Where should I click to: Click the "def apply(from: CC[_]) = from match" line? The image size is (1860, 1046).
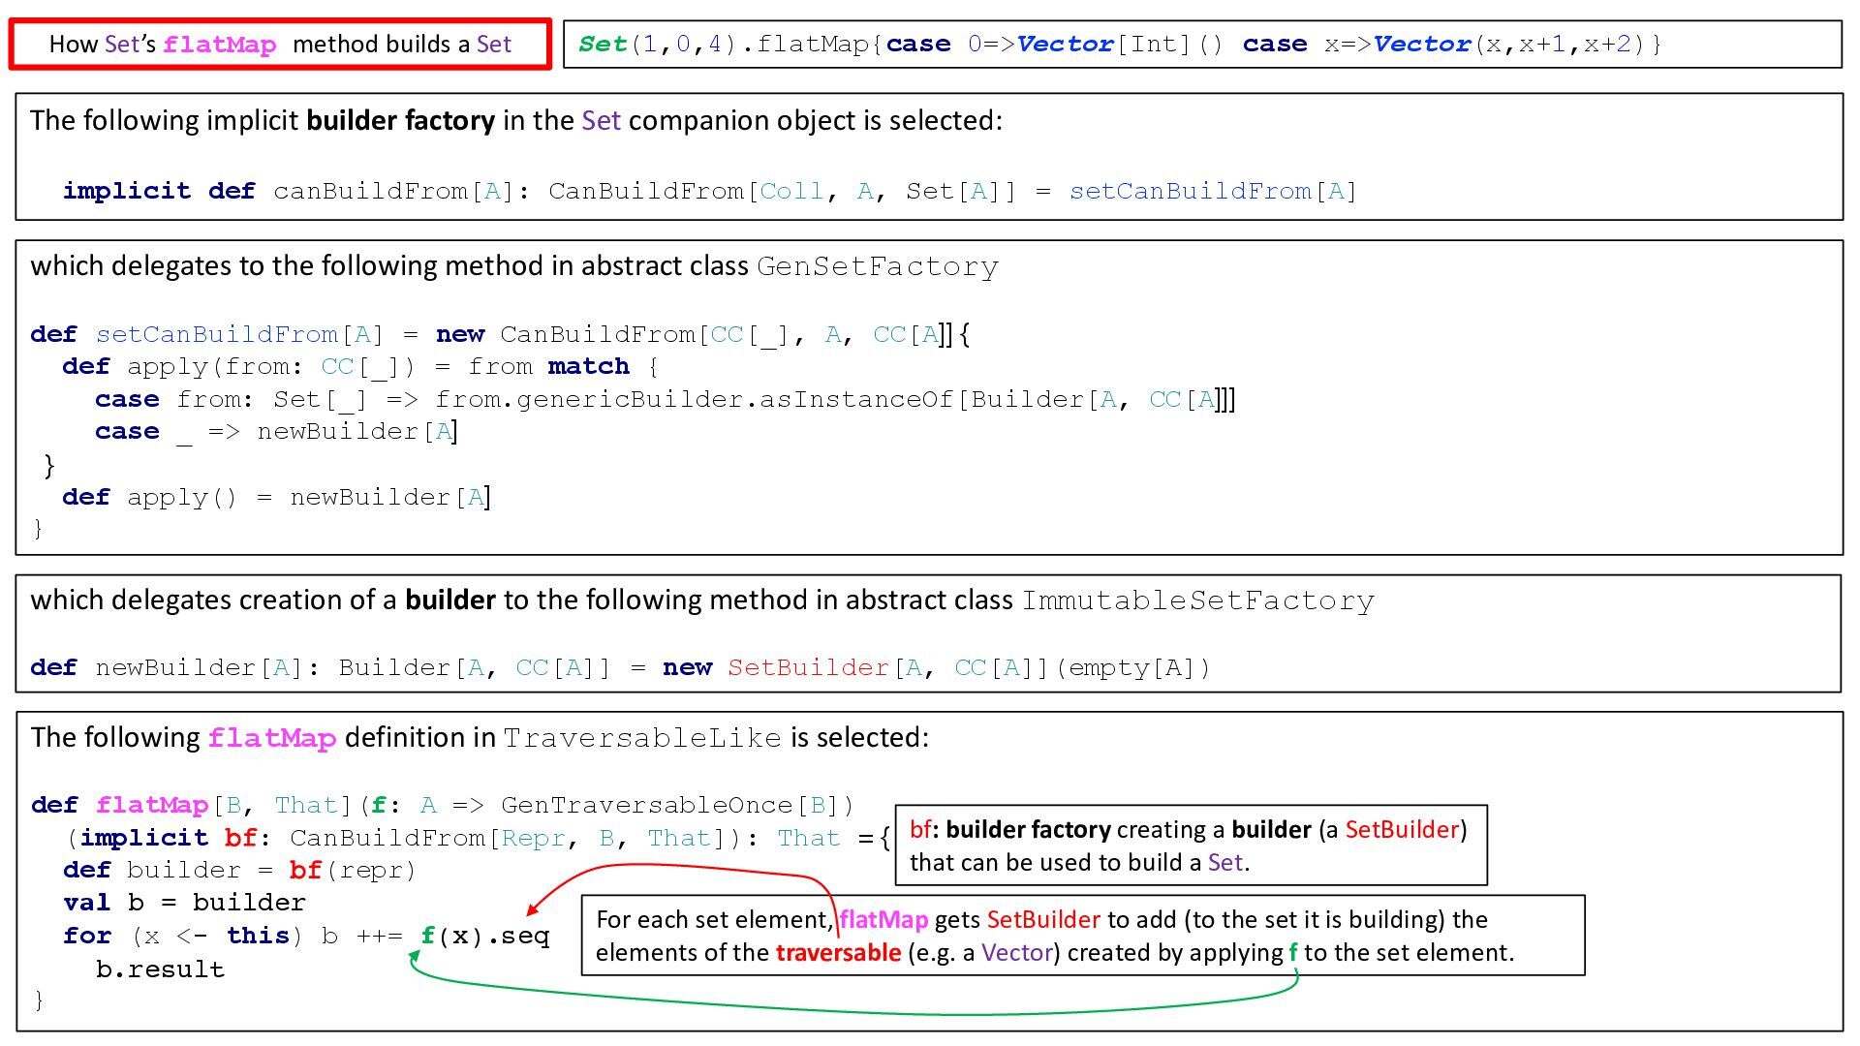coord(360,367)
